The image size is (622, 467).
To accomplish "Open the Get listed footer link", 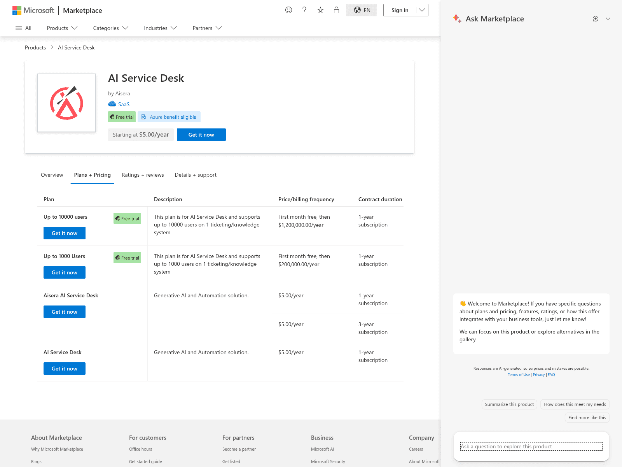I will pyautogui.click(x=231, y=462).
